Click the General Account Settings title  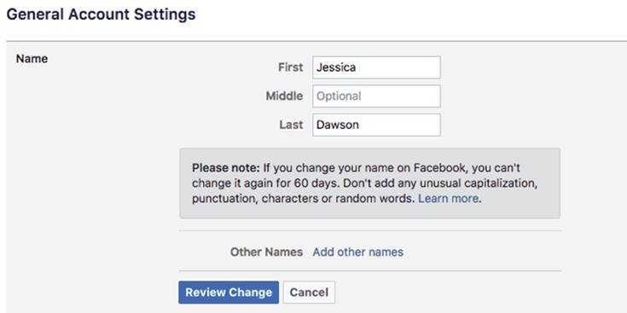pos(102,14)
